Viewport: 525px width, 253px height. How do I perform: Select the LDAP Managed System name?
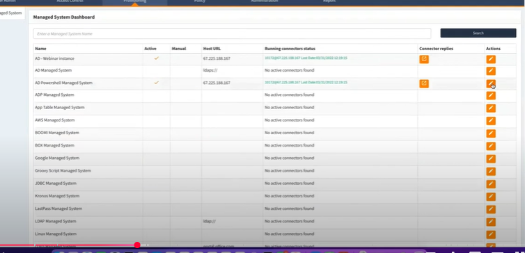[x=56, y=221]
